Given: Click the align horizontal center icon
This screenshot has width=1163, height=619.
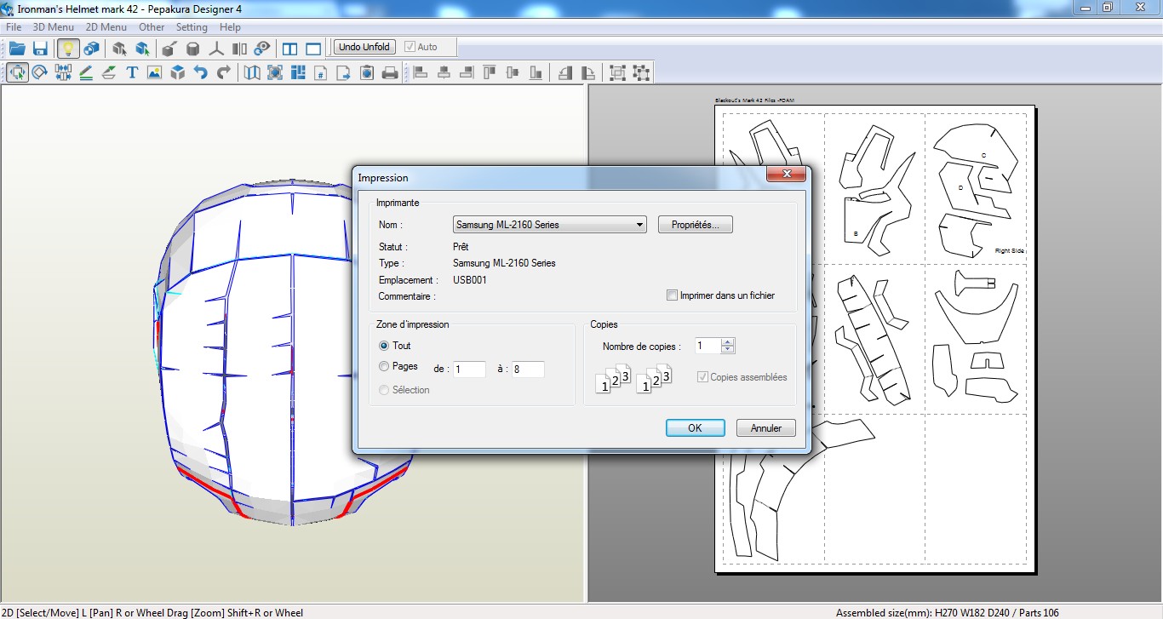Looking at the screenshot, I should (x=444, y=73).
